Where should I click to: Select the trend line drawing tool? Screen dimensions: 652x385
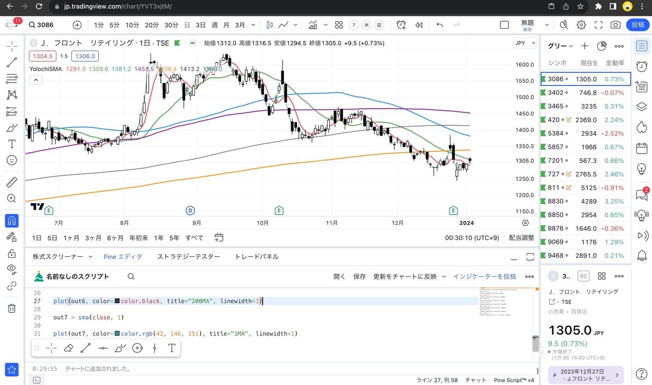coord(11,62)
